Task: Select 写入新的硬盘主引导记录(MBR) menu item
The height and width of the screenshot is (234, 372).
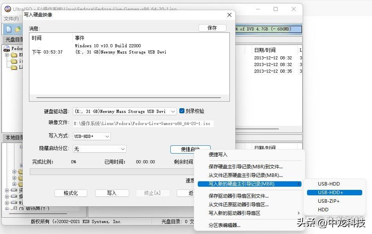Action: click(x=249, y=184)
